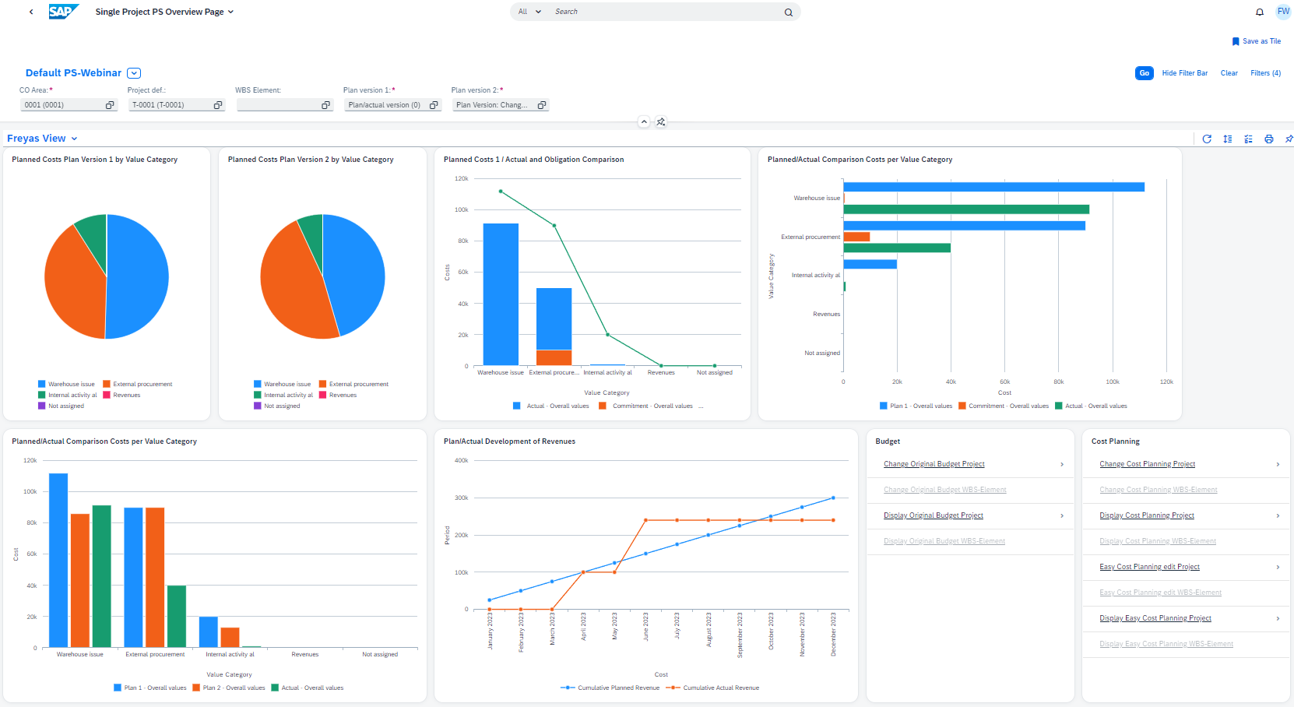Click Hide Filter Bar
This screenshot has height=707, width=1294.
1185,73
